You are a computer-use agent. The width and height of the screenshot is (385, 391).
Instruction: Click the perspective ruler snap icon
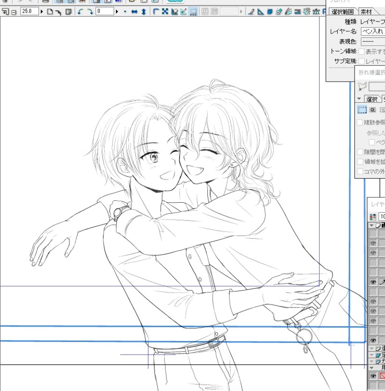[x=316, y=12]
